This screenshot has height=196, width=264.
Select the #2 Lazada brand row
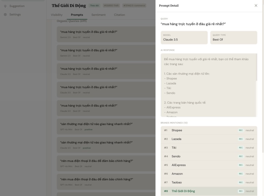click(x=209, y=139)
